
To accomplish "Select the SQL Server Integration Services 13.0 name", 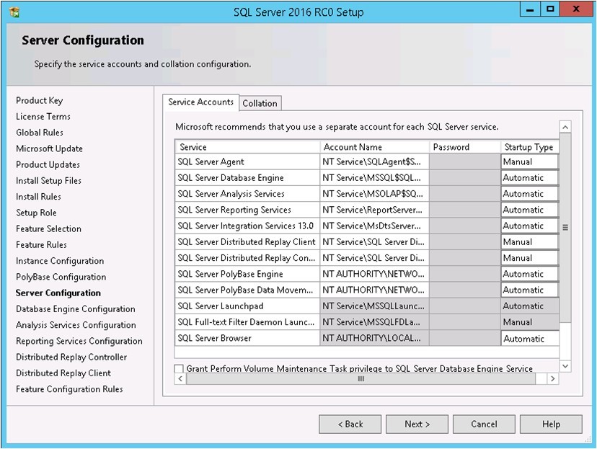I will (x=246, y=226).
